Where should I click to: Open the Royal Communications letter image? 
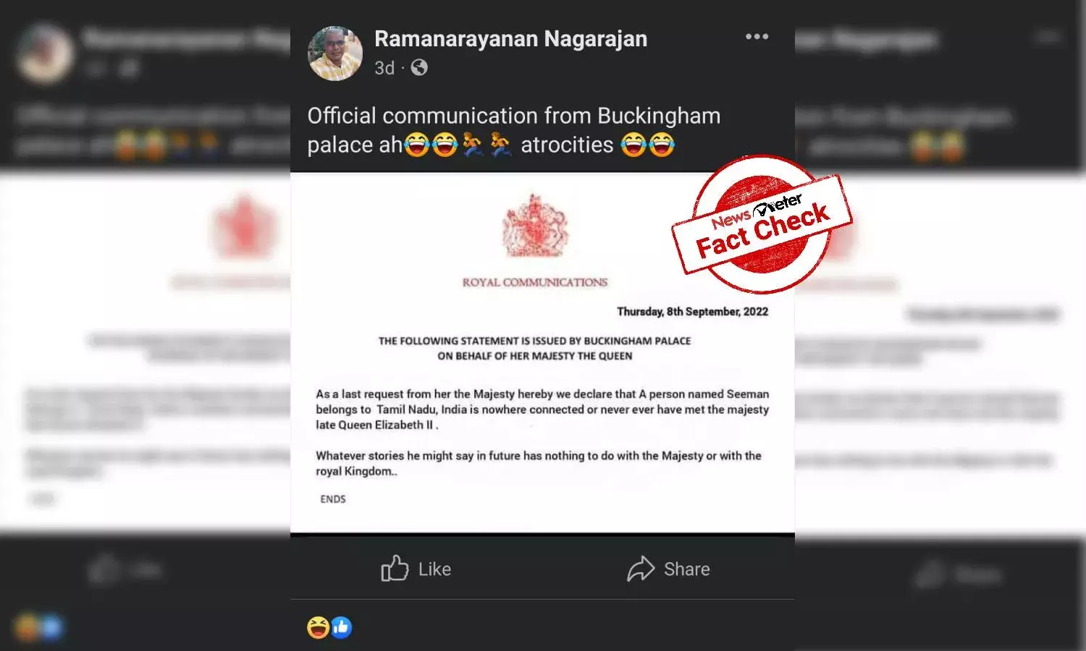pyautogui.click(x=542, y=353)
